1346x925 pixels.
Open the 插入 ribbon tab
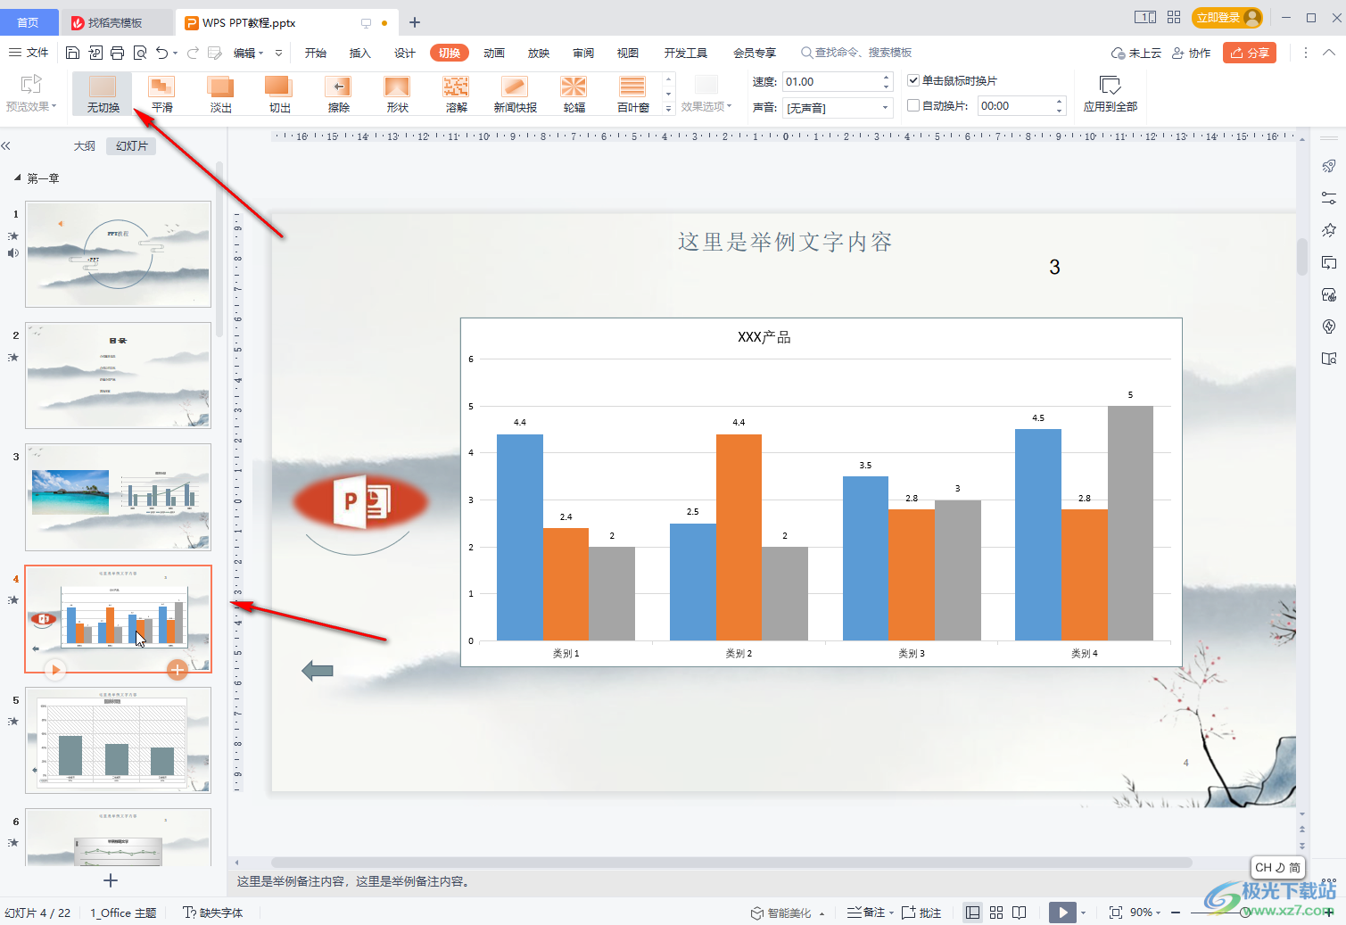pyautogui.click(x=359, y=54)
